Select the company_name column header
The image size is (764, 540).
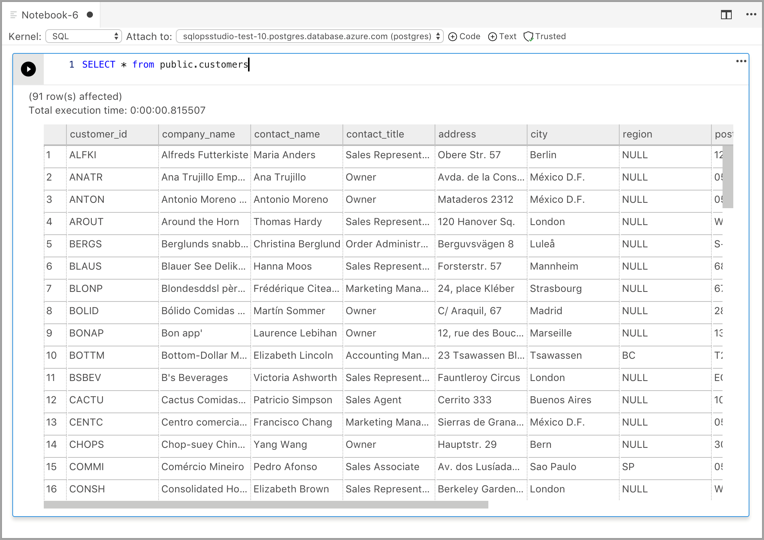click(x=205, y=134)
